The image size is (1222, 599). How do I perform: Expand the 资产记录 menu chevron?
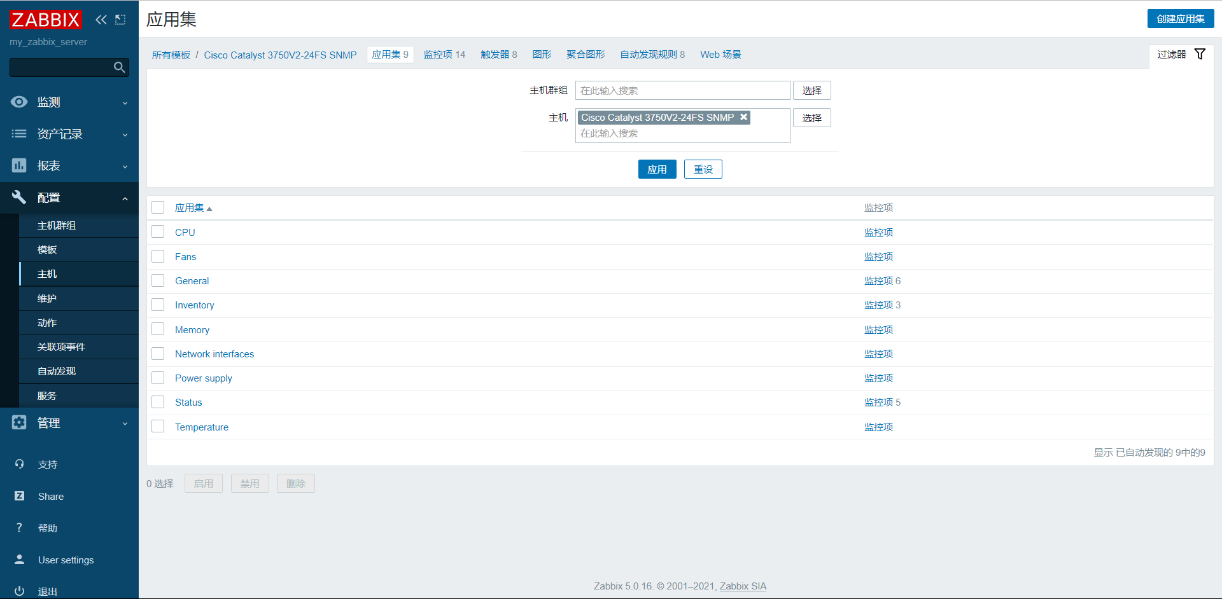pyautogui.click(x=125, y=135)
